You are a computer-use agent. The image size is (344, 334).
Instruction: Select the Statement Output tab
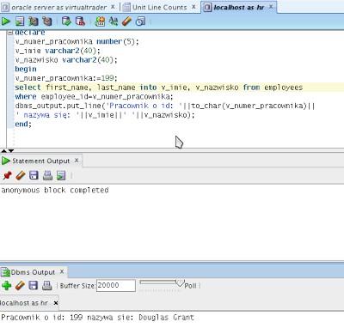tap(40, 161)
